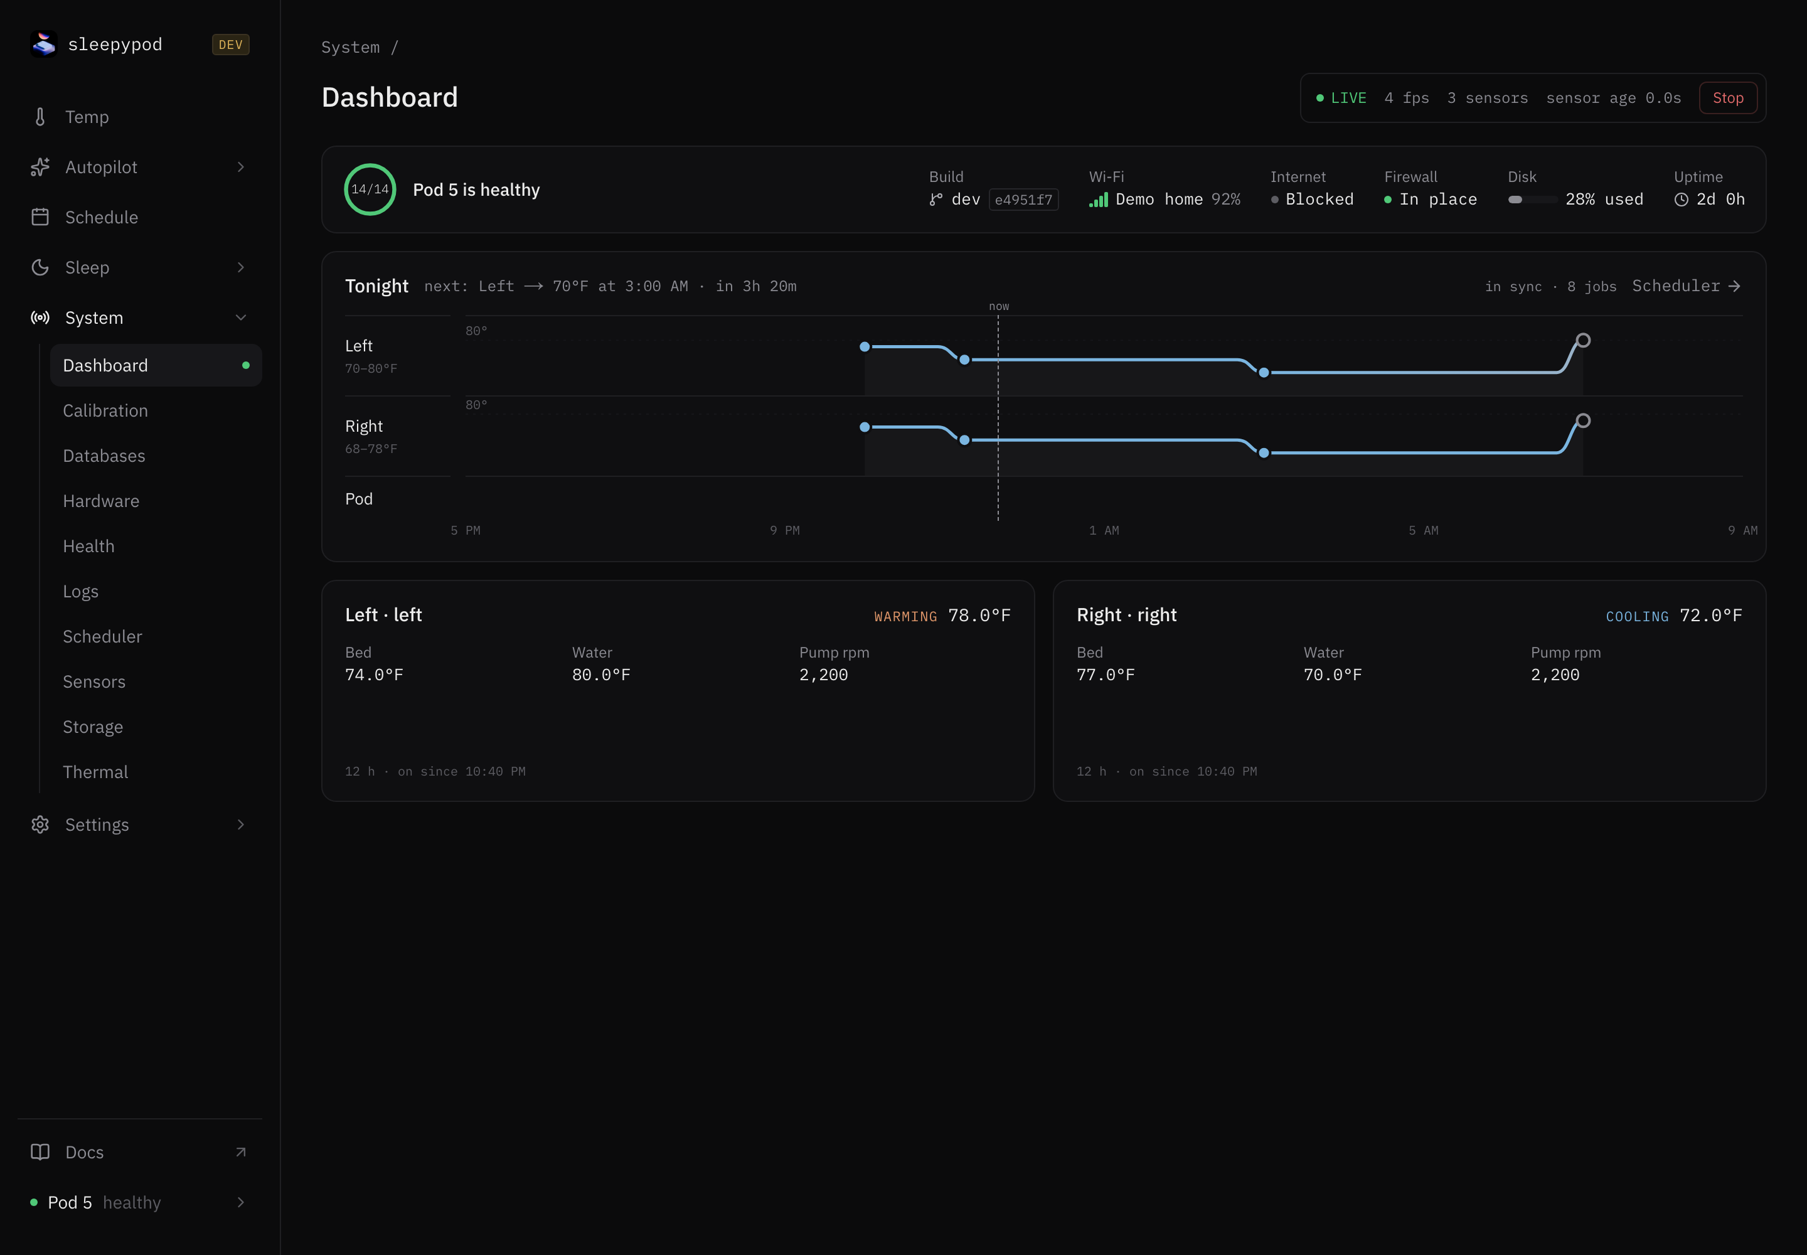Click the COOLING status label

(1636, 616)
